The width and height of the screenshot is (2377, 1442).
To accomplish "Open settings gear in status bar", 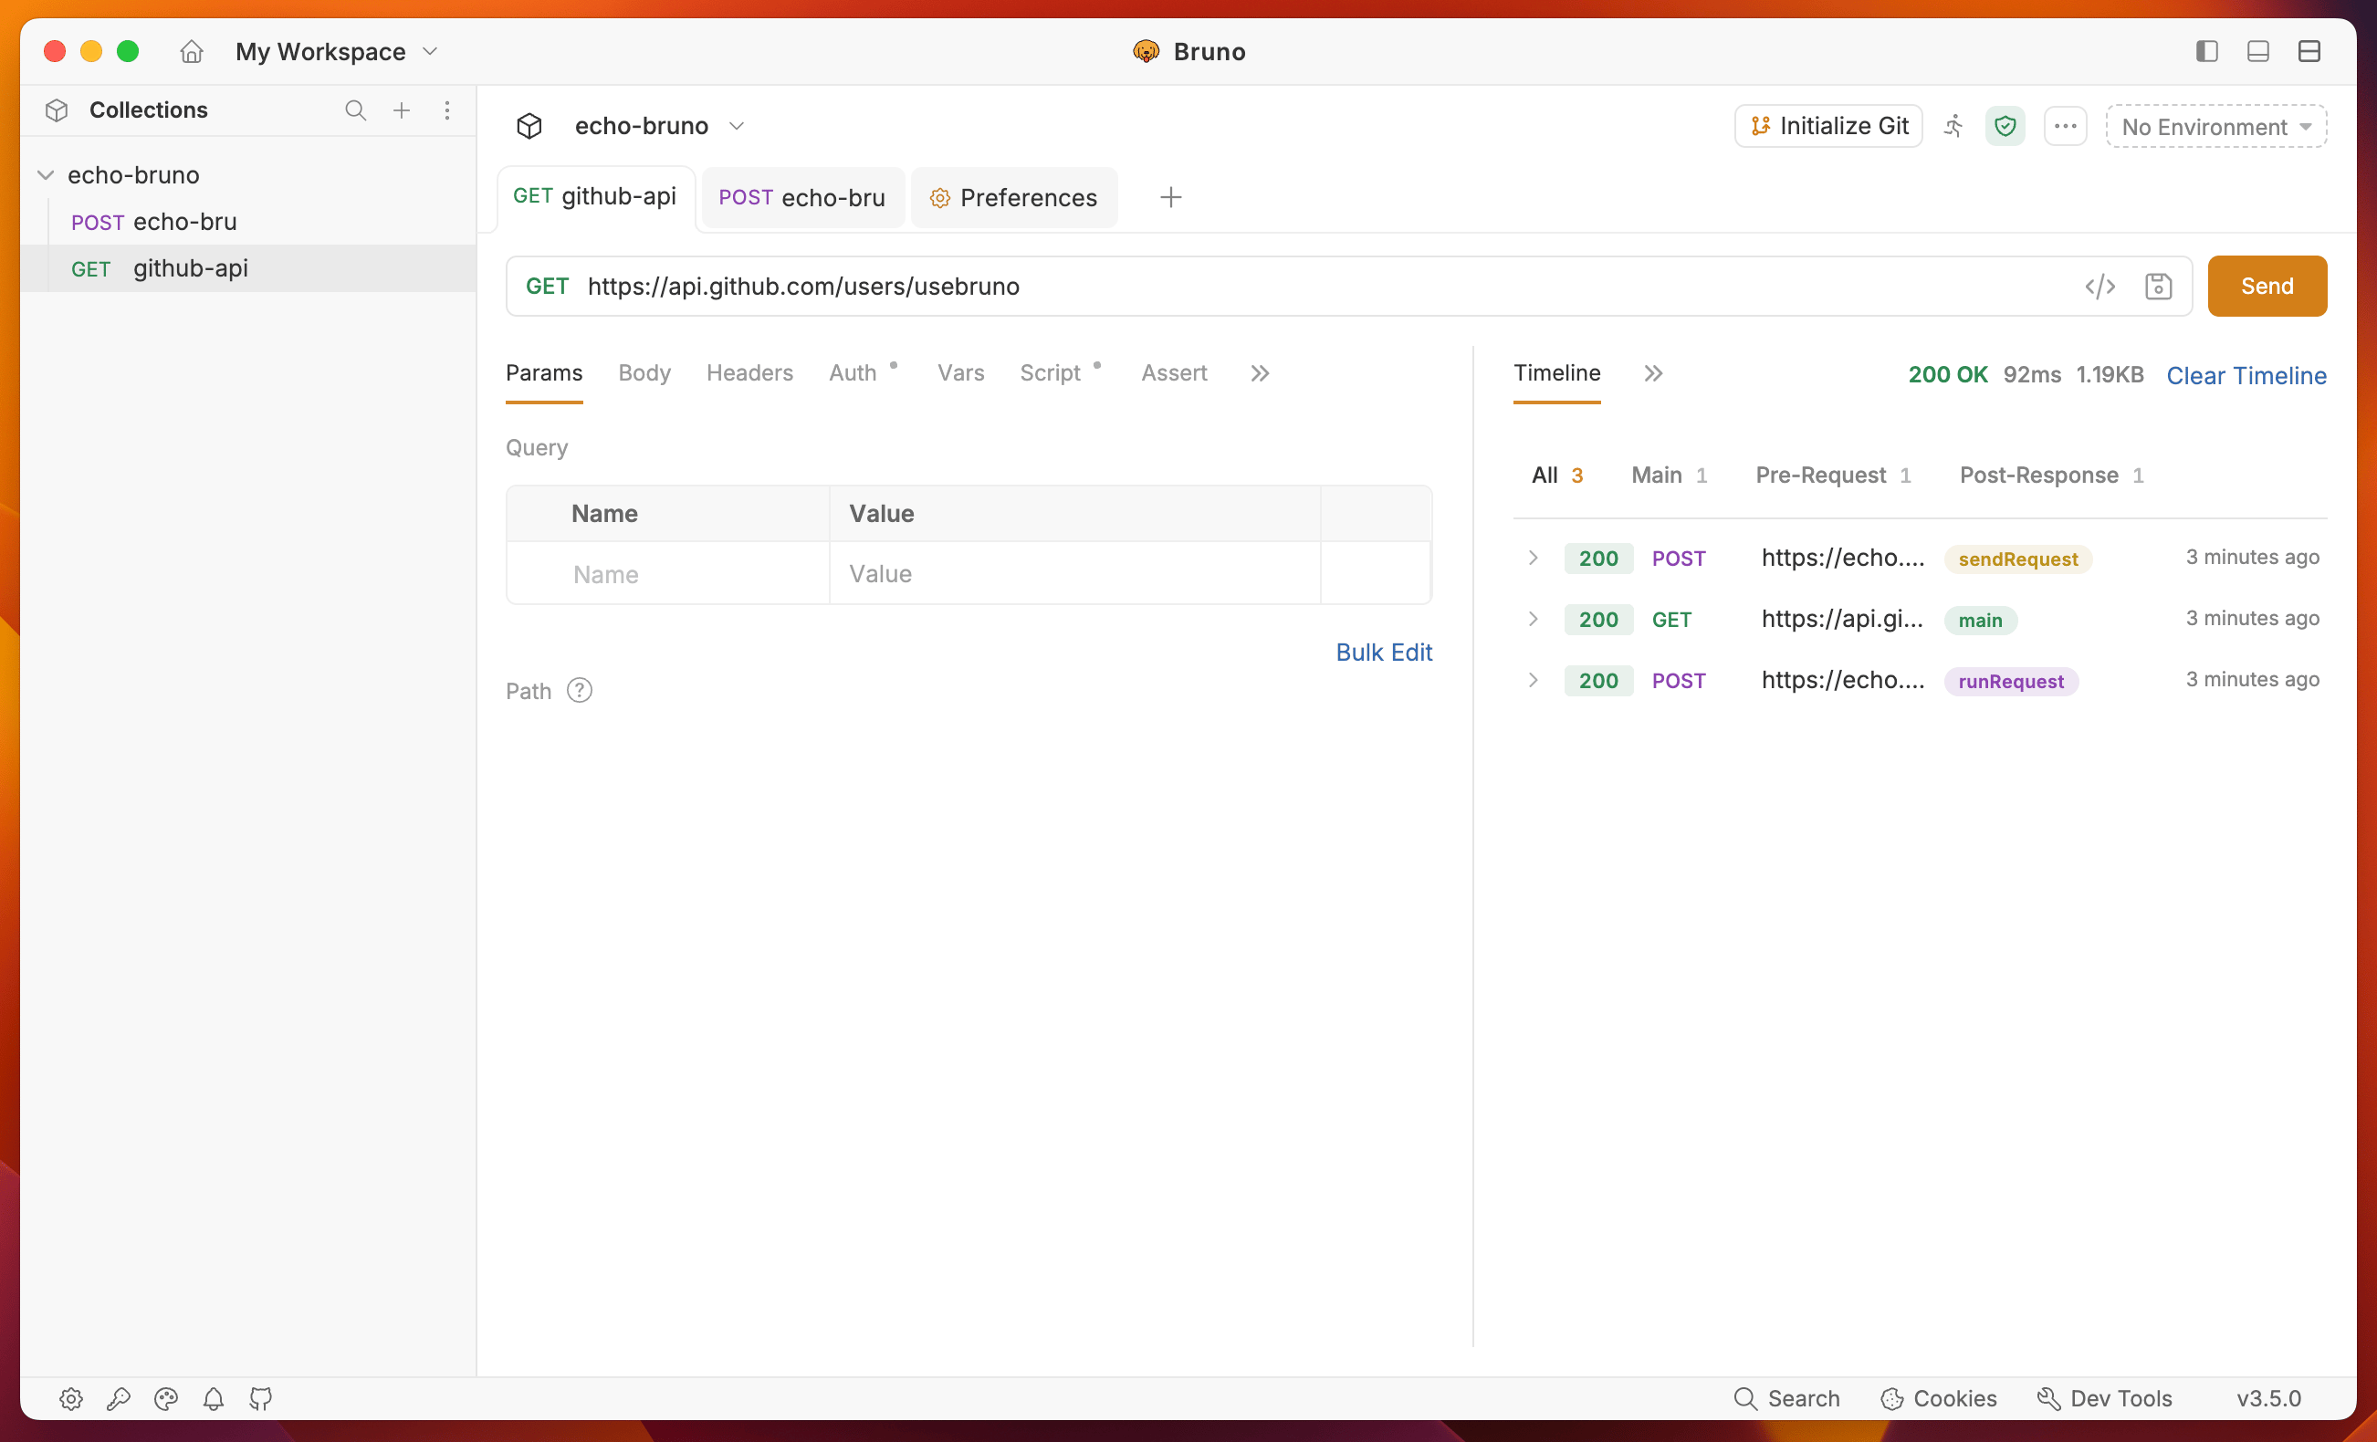I will tap(70, 1398).
